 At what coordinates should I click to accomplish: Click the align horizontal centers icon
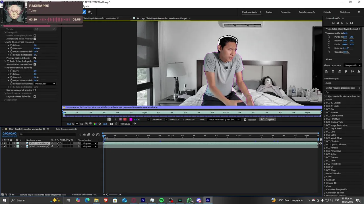(x=333, y=71)
